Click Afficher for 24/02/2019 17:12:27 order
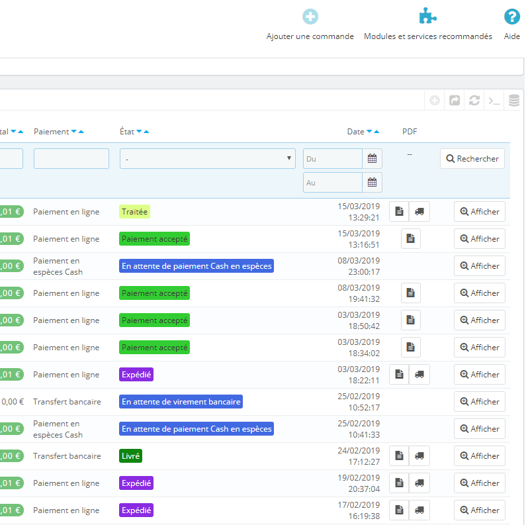This screenshot has height=525, width=526. [480, 456]
